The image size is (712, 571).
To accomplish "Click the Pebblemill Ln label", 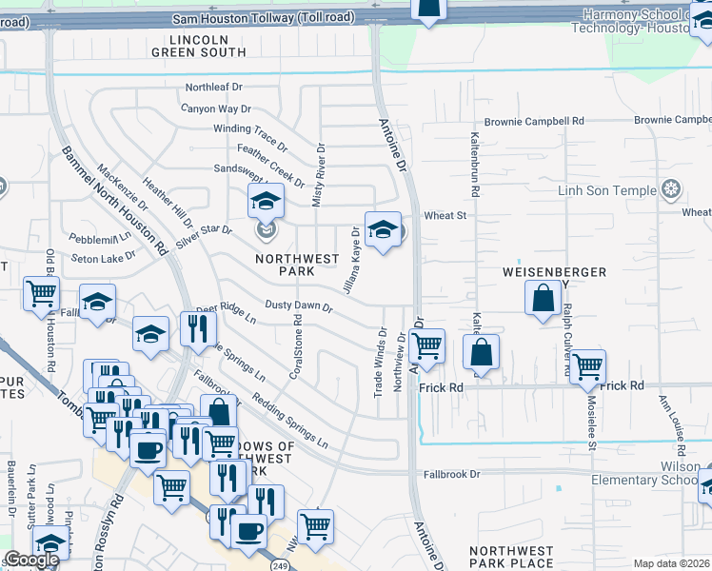I will pos(100,238).
